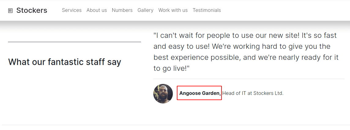350x130 pixels.
Task: Click the horizontal rule above the heading
Action: click(x=74, y=42)
